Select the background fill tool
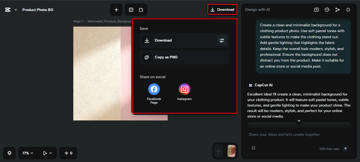The width and height of the screenshot is (360, 162). (131, 10)
